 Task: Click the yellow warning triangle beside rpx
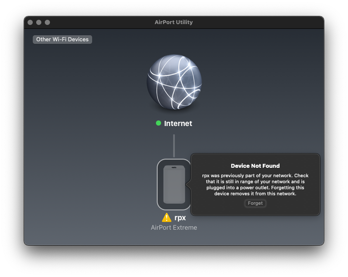pos(166,218)
